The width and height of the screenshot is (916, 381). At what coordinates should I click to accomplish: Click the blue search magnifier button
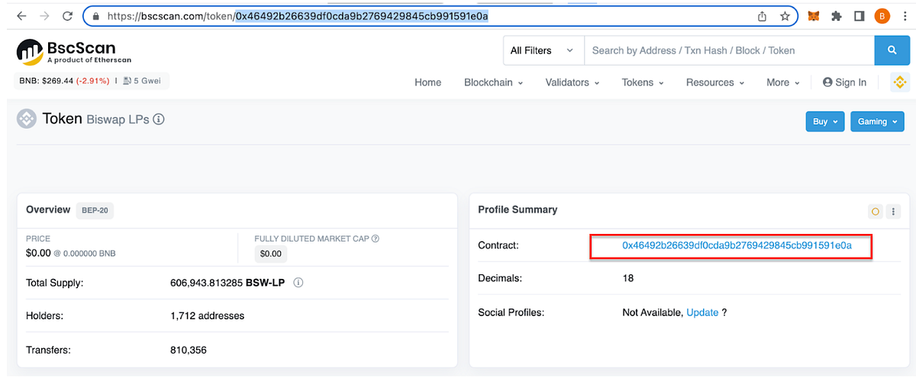pyautogui.click(x=891, y=50)
